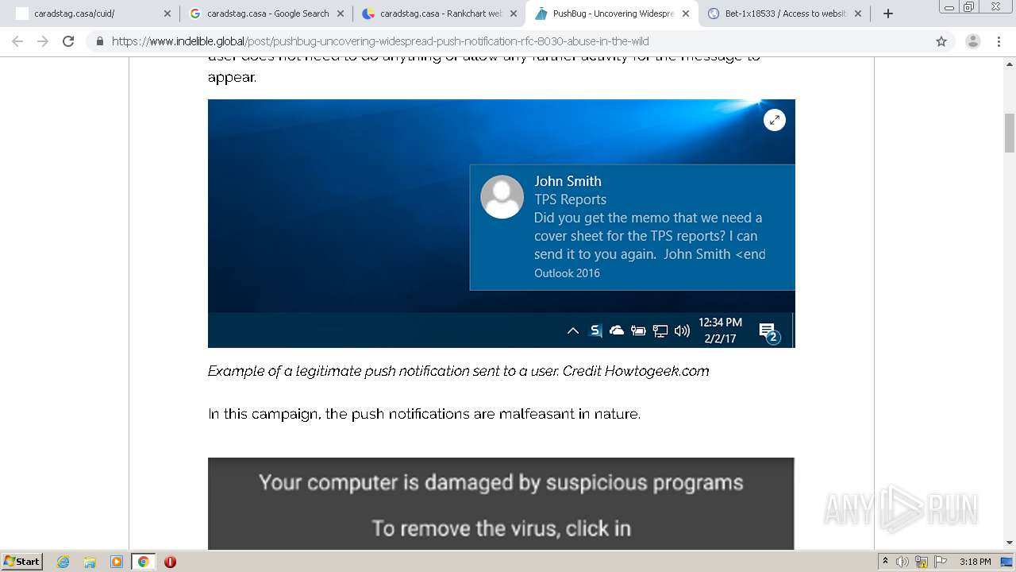Click the 3:18 PM system clock
Screen dimensions: 1016x572
point(975,562)
